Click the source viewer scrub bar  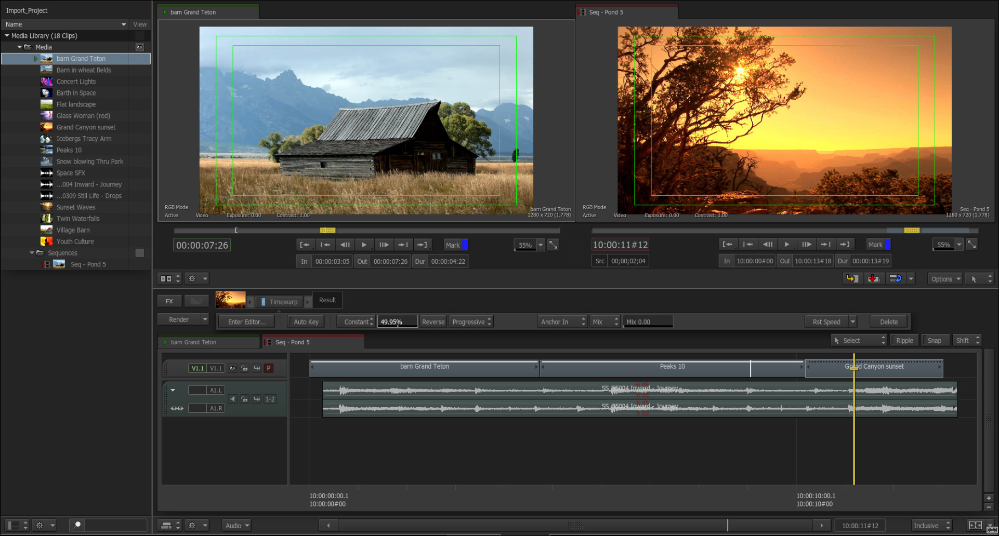[367, 230]
